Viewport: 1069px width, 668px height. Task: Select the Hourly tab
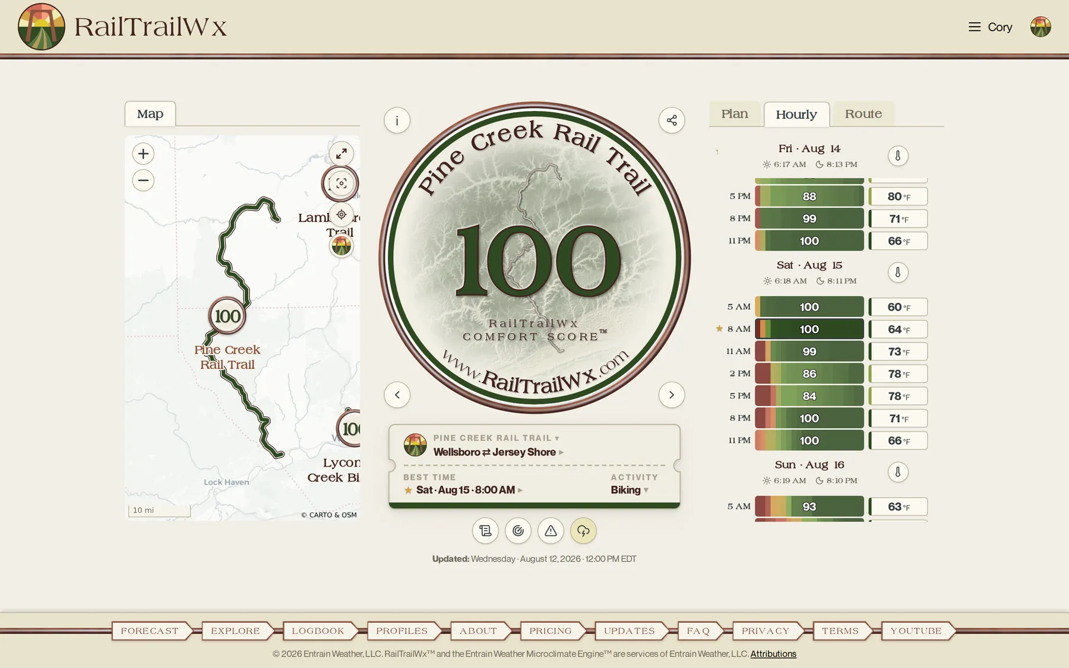pos(796,115)
